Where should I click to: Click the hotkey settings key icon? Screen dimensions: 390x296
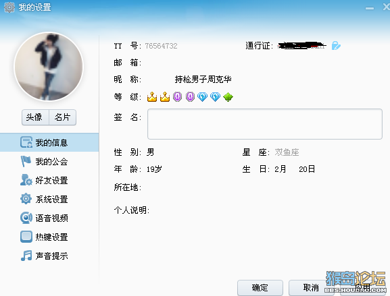[26, 237]
